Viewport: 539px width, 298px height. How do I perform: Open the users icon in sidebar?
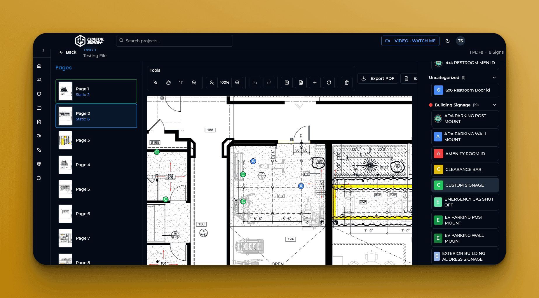(x=39, y=80)
